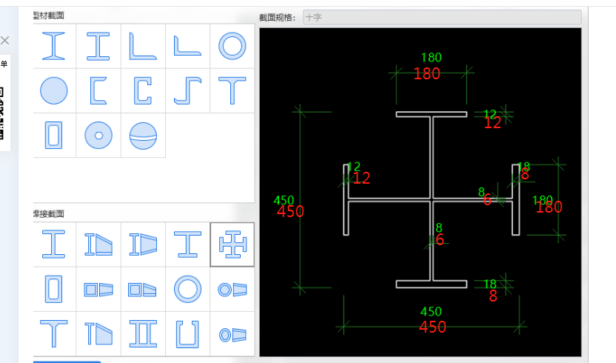Choose the welded single-slope tapered I-beam section
The width and height of the screenshot is (616, 363).
(98, 244)
